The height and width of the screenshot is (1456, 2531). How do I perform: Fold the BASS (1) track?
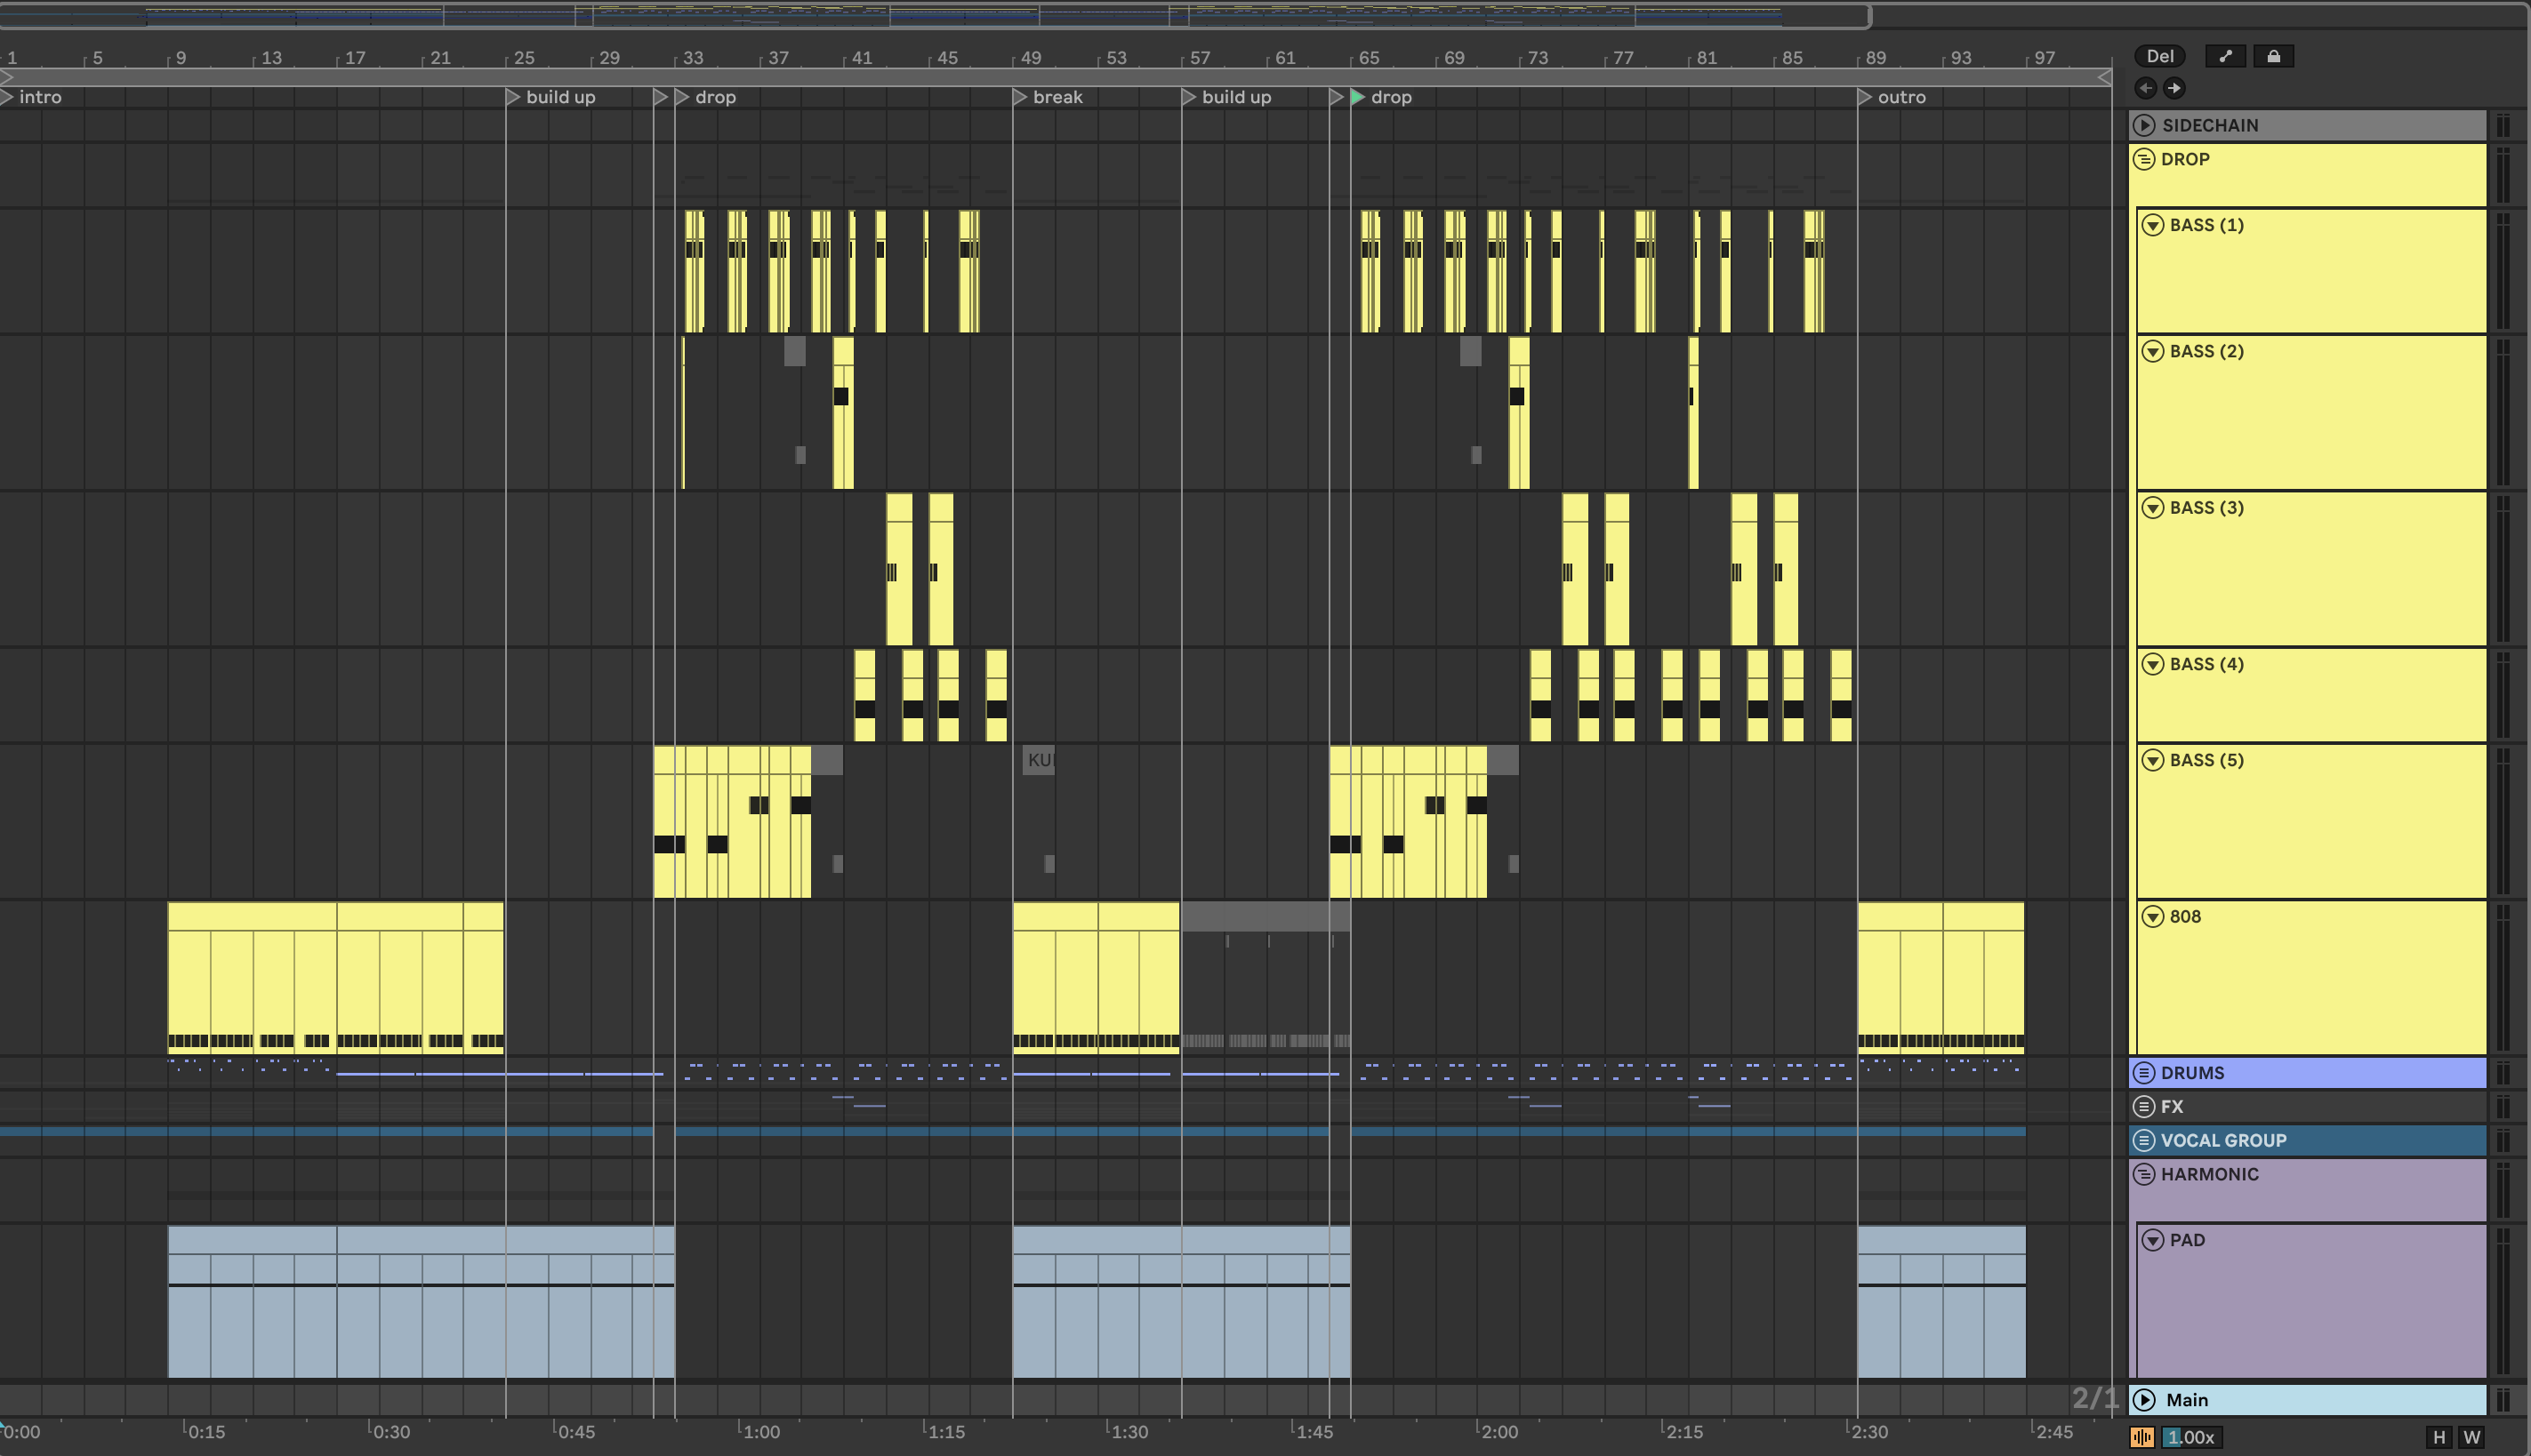click(x=2153, y=225)
